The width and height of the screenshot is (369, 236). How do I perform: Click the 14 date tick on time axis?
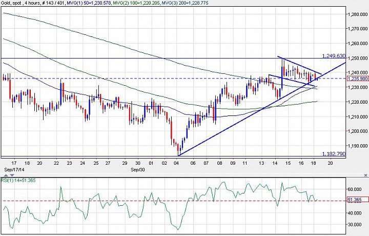coord(275,163)
